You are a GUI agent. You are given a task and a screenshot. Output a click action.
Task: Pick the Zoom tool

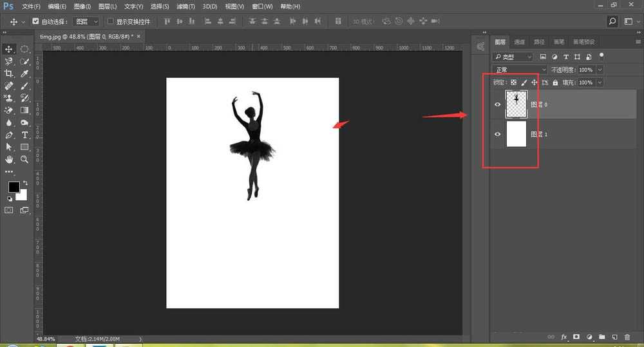[x=24, y=159]
